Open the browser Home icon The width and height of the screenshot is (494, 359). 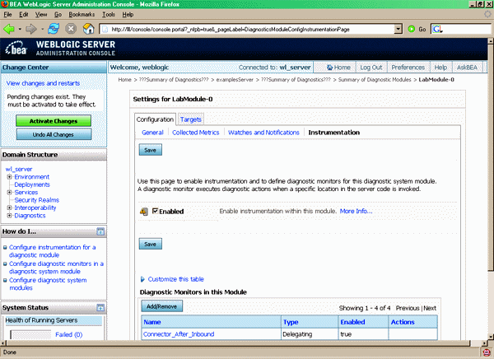[x=89, y=29]
